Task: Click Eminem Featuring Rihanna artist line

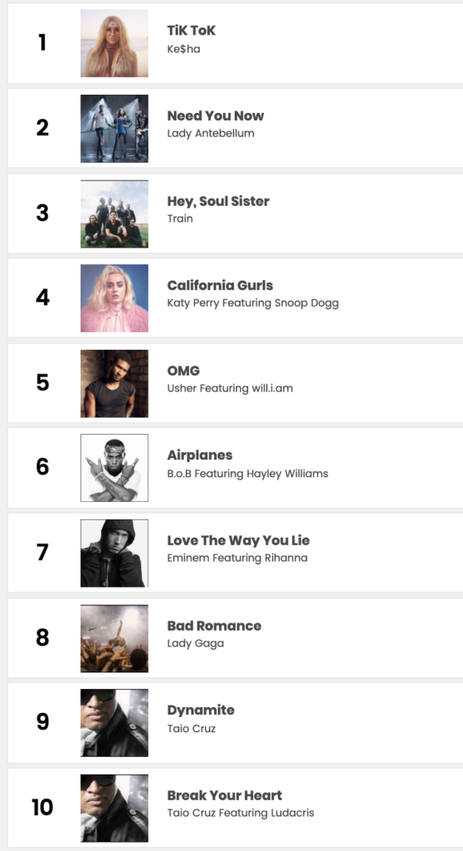Action: pyautogui.click(x=237, y=558)
